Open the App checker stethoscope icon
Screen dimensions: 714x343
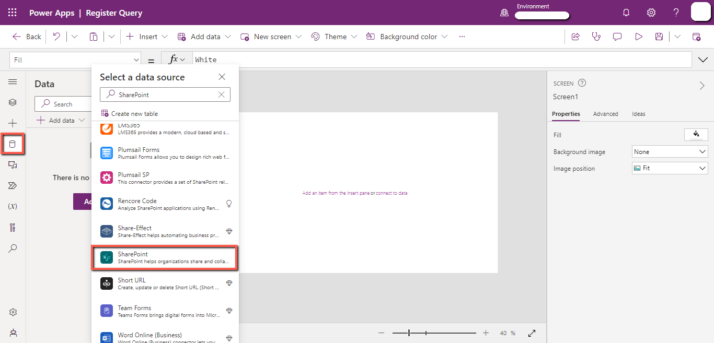click(x=596, y=37)
